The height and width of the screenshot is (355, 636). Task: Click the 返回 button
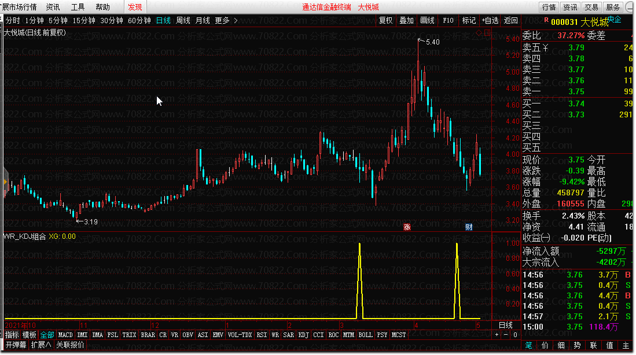click(510, 20)
